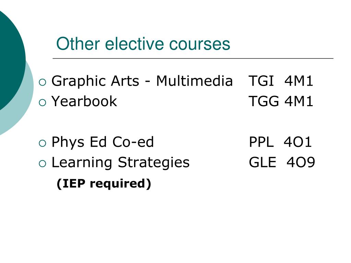The image size is (351, 263).
Task: Select the bullet before Learning Strategies
Action: tap(42, 163)
